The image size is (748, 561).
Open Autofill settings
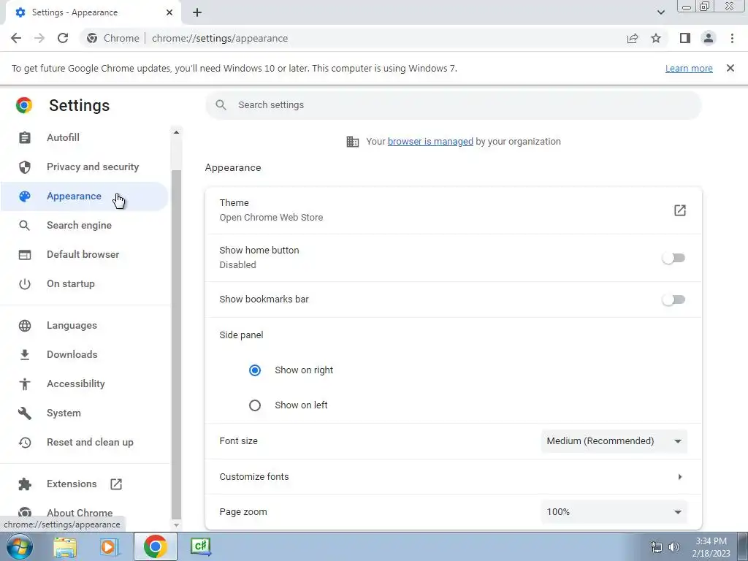85,137
